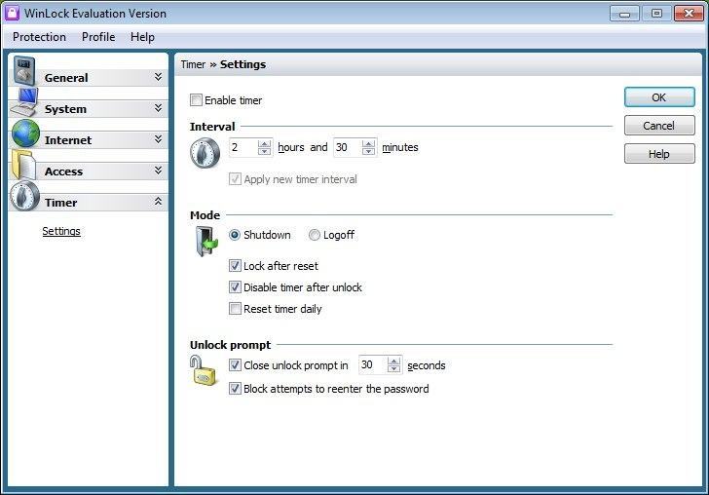Collapse the Timer section chevron
The image size is (709, 495).
pyautogui.click(x=158, y=202)
